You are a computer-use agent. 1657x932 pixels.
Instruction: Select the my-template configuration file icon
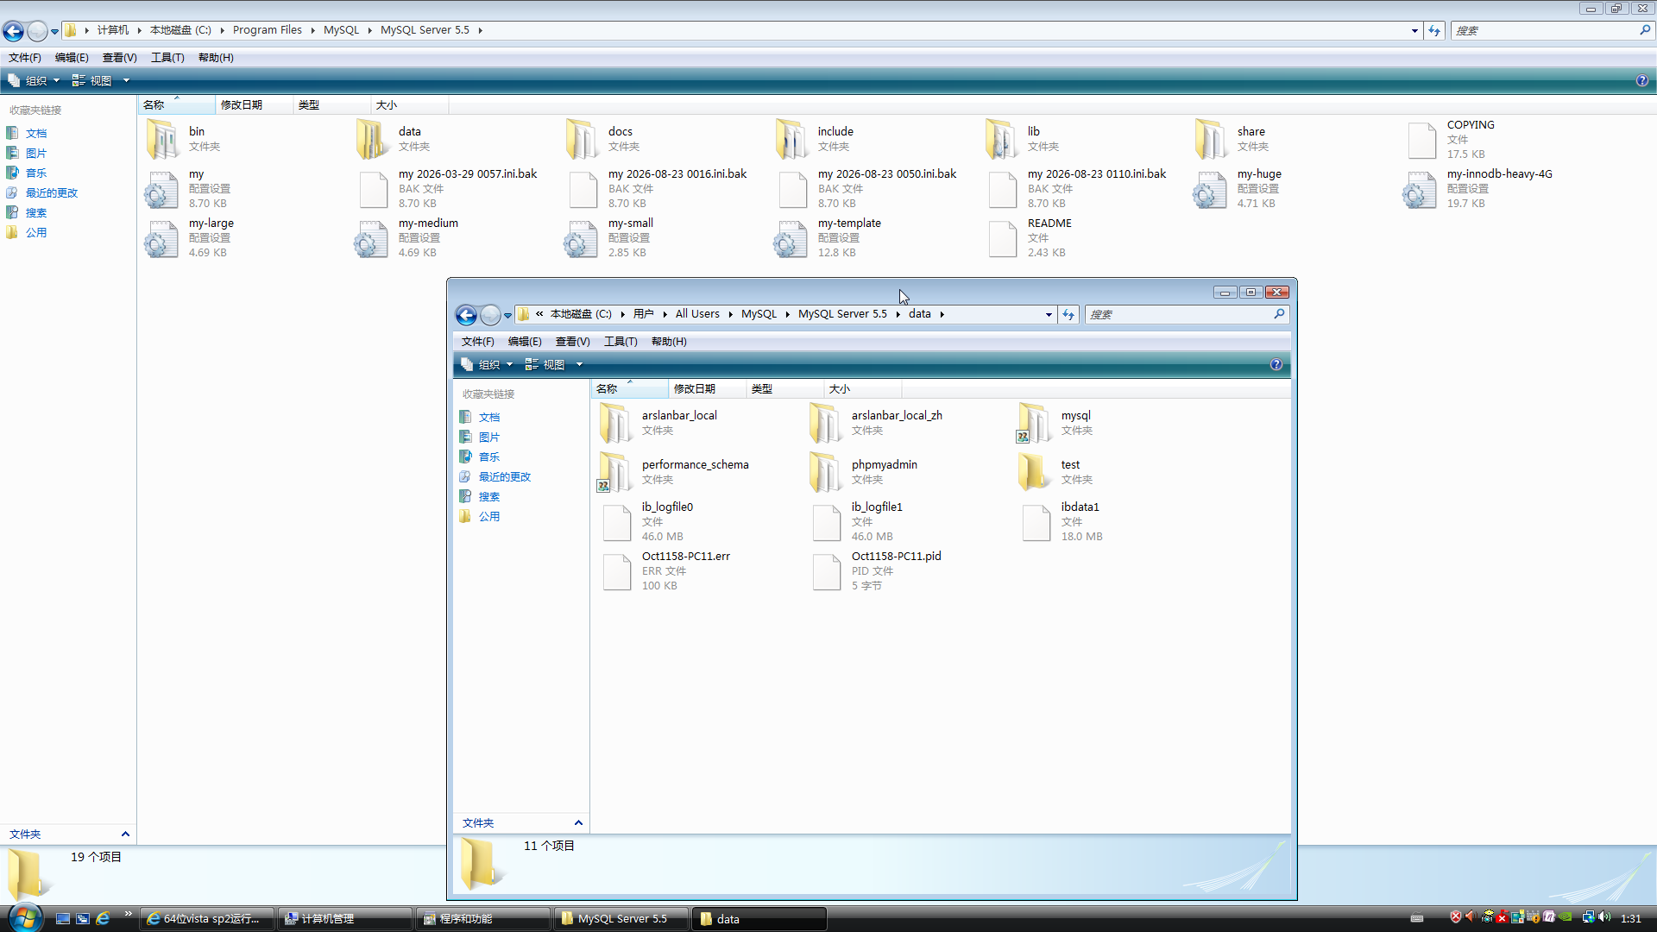791,239
